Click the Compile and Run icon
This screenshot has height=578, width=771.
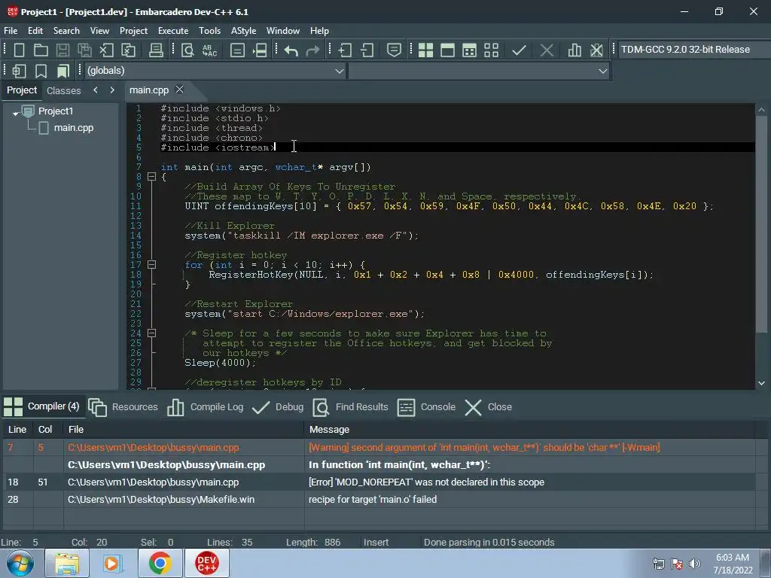coord(470,50)
